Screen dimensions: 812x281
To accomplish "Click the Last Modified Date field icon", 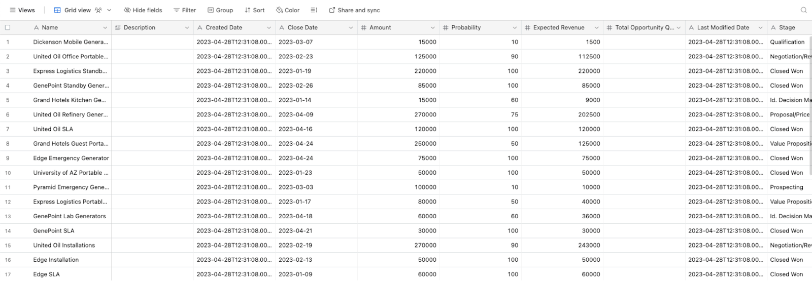I will (x=691, y=28).
